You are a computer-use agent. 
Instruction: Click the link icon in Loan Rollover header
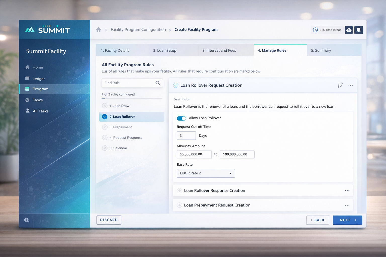coord(340,85)
